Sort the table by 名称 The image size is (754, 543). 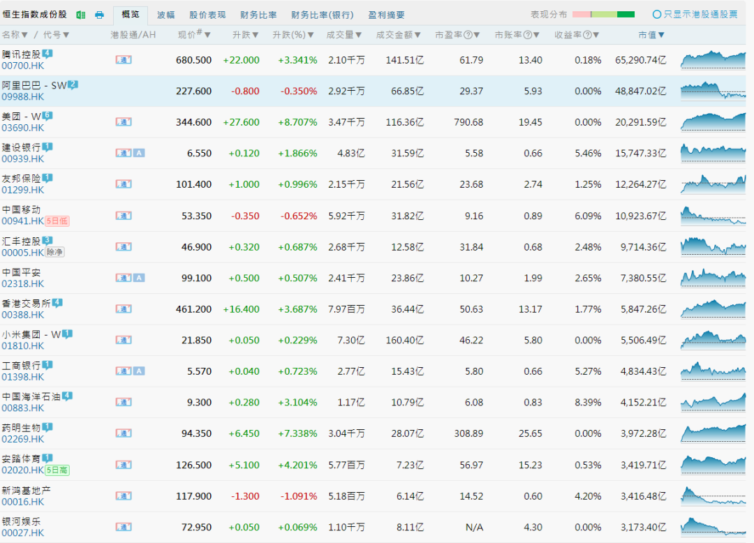tap(15, 35)
